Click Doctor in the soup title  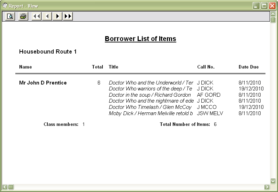tap(150, 95)
